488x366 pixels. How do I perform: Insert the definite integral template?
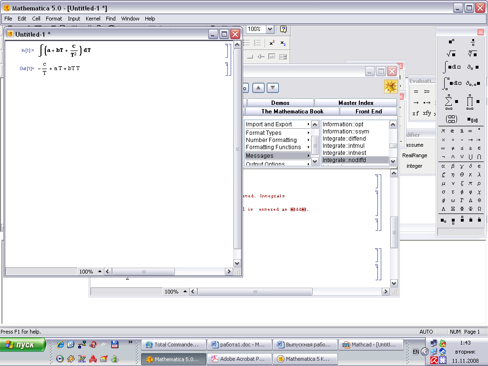pos(452,83)
